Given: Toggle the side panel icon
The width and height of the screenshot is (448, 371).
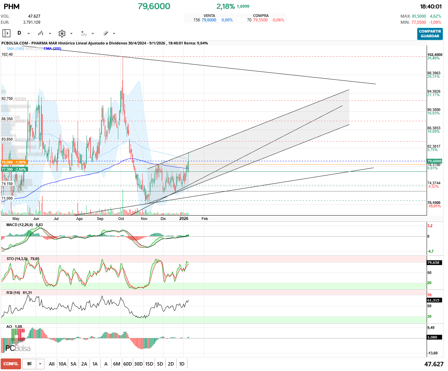Looking at the screenshot, I should 6,33.
